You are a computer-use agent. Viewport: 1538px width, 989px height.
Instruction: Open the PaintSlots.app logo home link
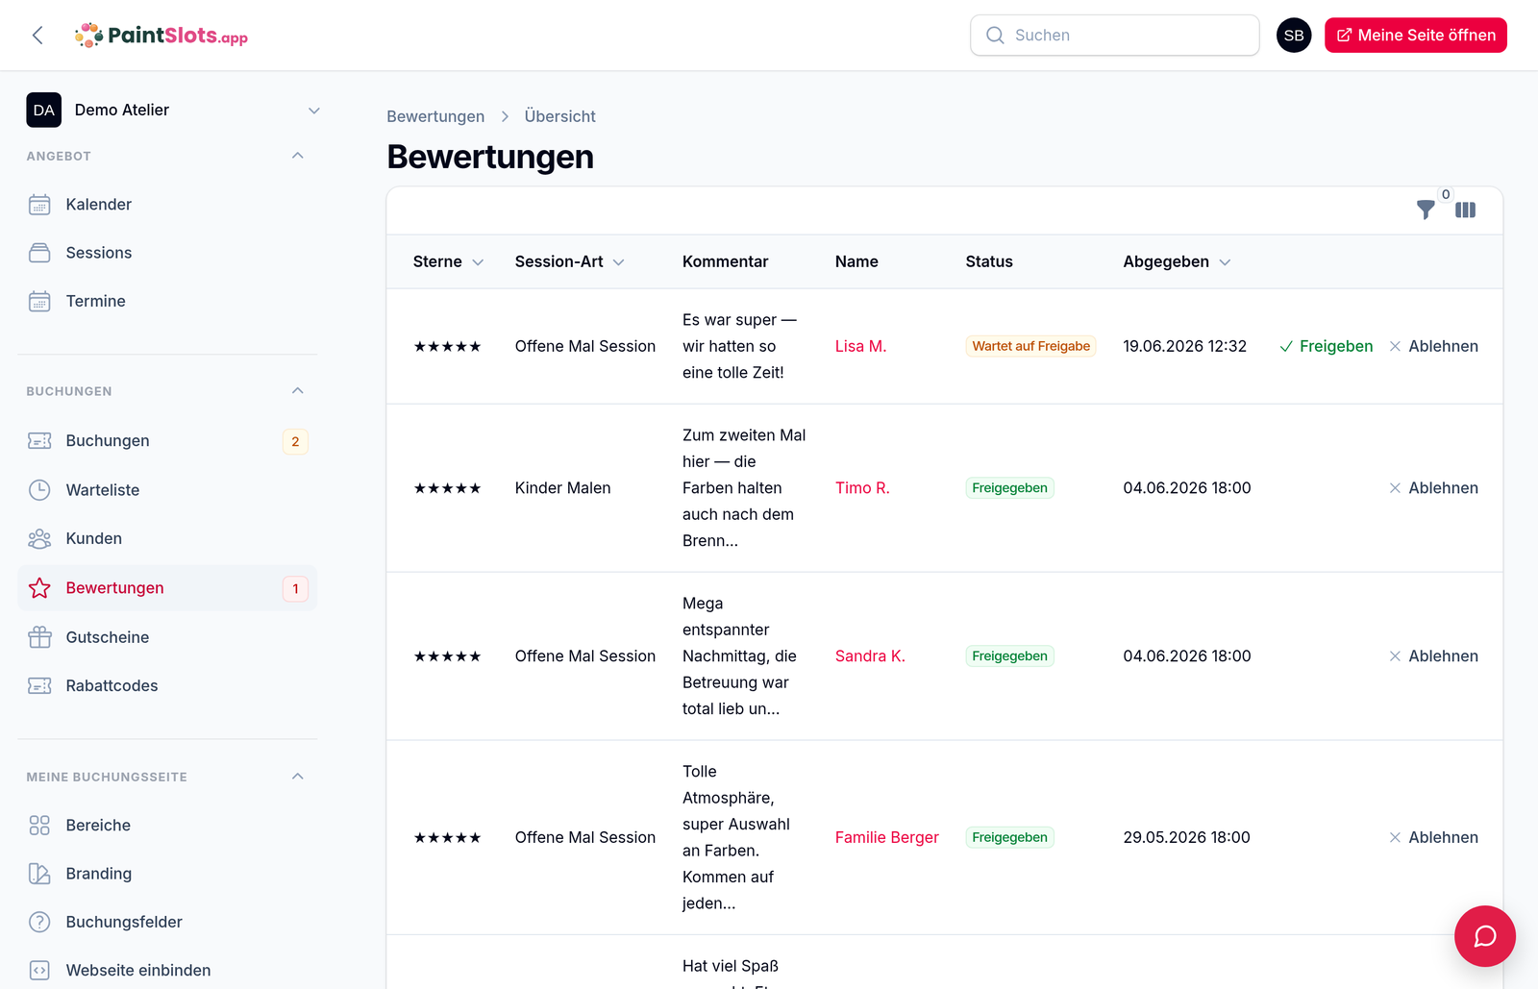coord(161,36)
